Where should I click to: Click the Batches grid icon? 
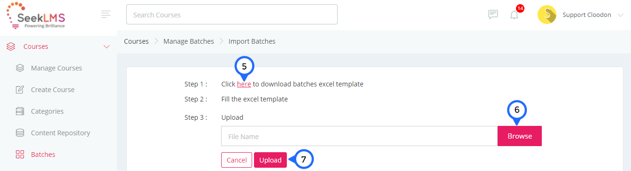click(20, 155)
